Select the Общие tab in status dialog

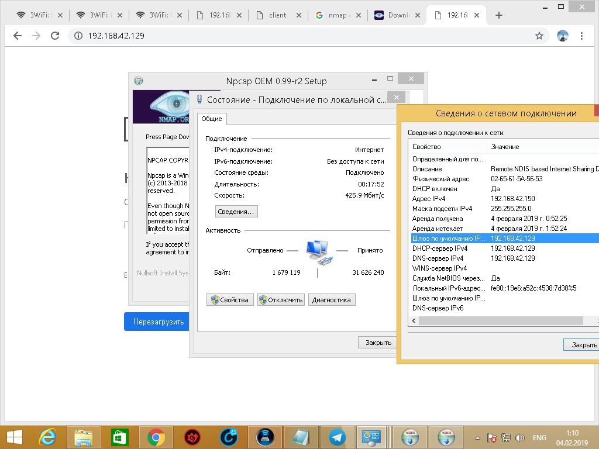(212, 119)
